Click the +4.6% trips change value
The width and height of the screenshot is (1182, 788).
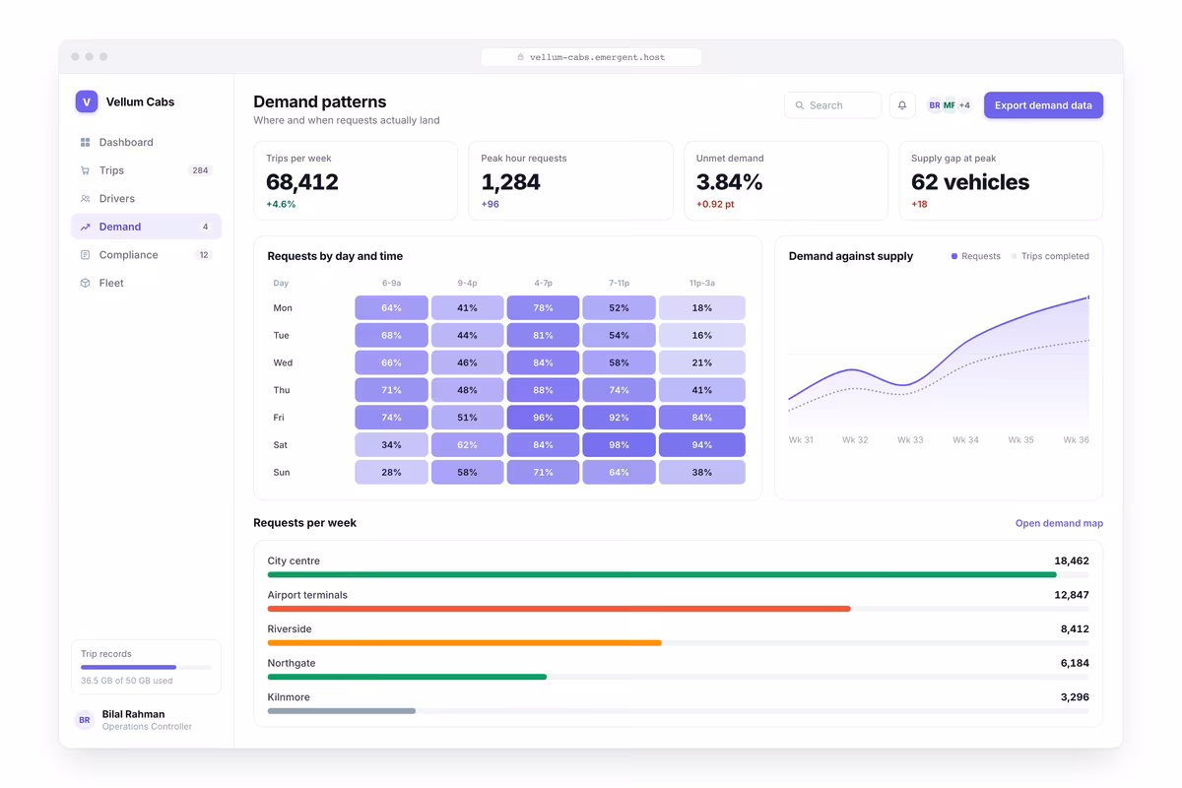pos(281,205)
